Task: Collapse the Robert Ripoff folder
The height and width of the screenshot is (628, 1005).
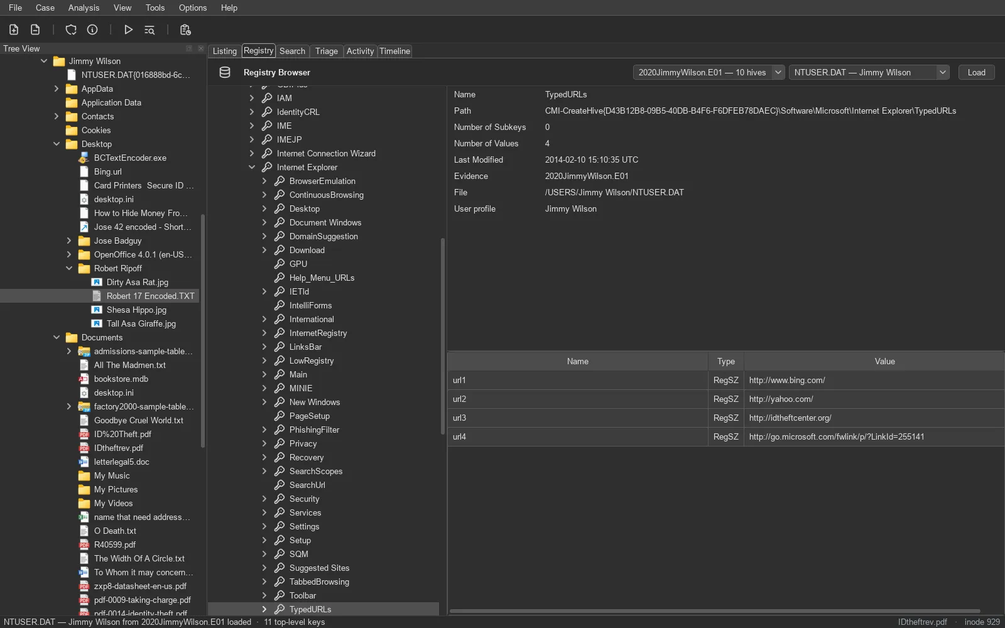Action: (x=69, y=268)
